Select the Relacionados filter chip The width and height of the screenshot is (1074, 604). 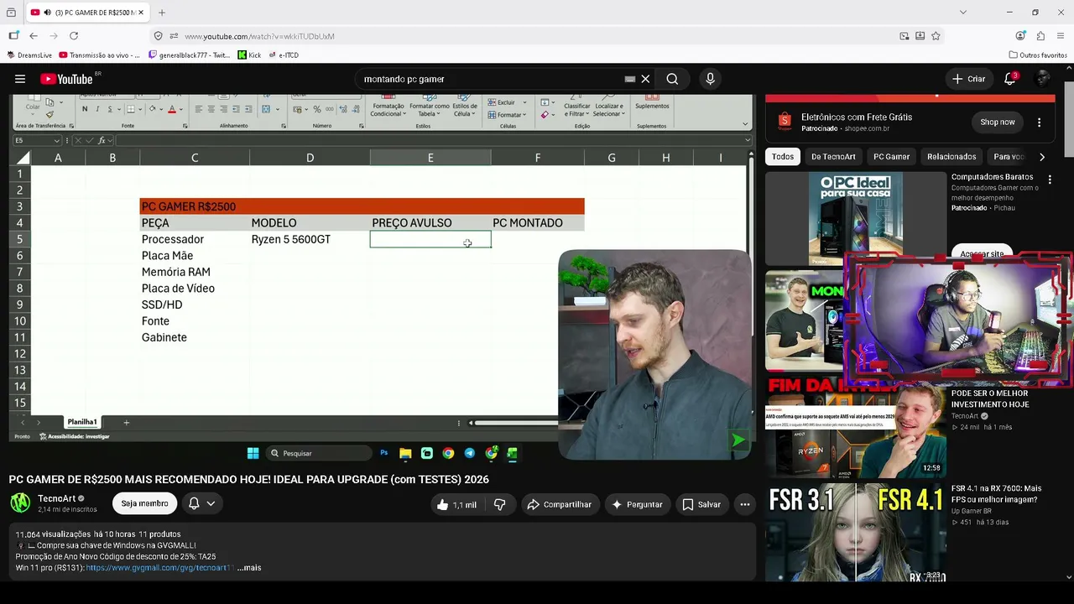click(x=951, y=157)
